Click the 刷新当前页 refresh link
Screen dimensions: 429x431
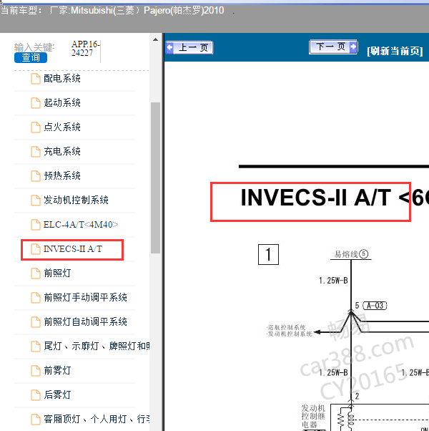(x=395, y=51)
